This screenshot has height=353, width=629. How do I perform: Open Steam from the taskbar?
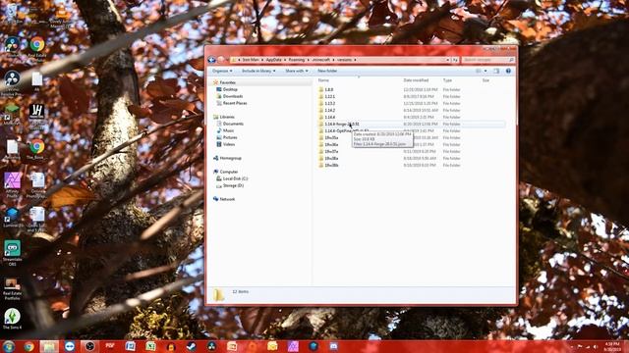(192, 346)
